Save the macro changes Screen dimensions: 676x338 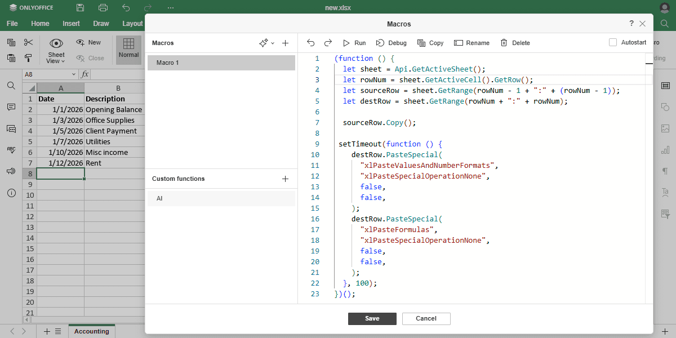(x=372, y=318)
